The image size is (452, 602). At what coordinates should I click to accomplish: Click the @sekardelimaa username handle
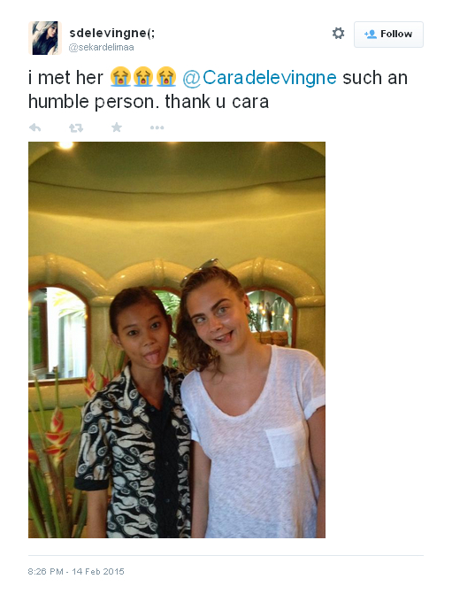pos(102,47)
